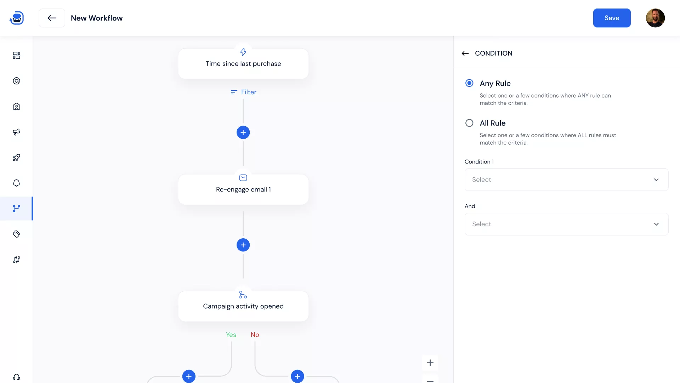680x383 pixels.
Task: Go back from the Condition panel
Action: point(465,53)
